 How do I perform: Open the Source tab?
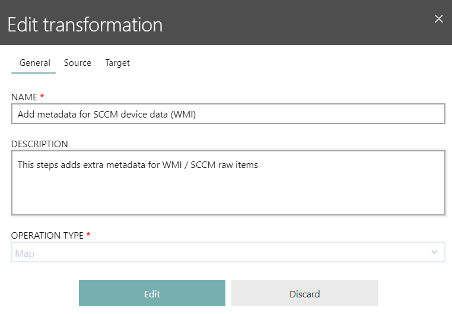pos(78,63)
